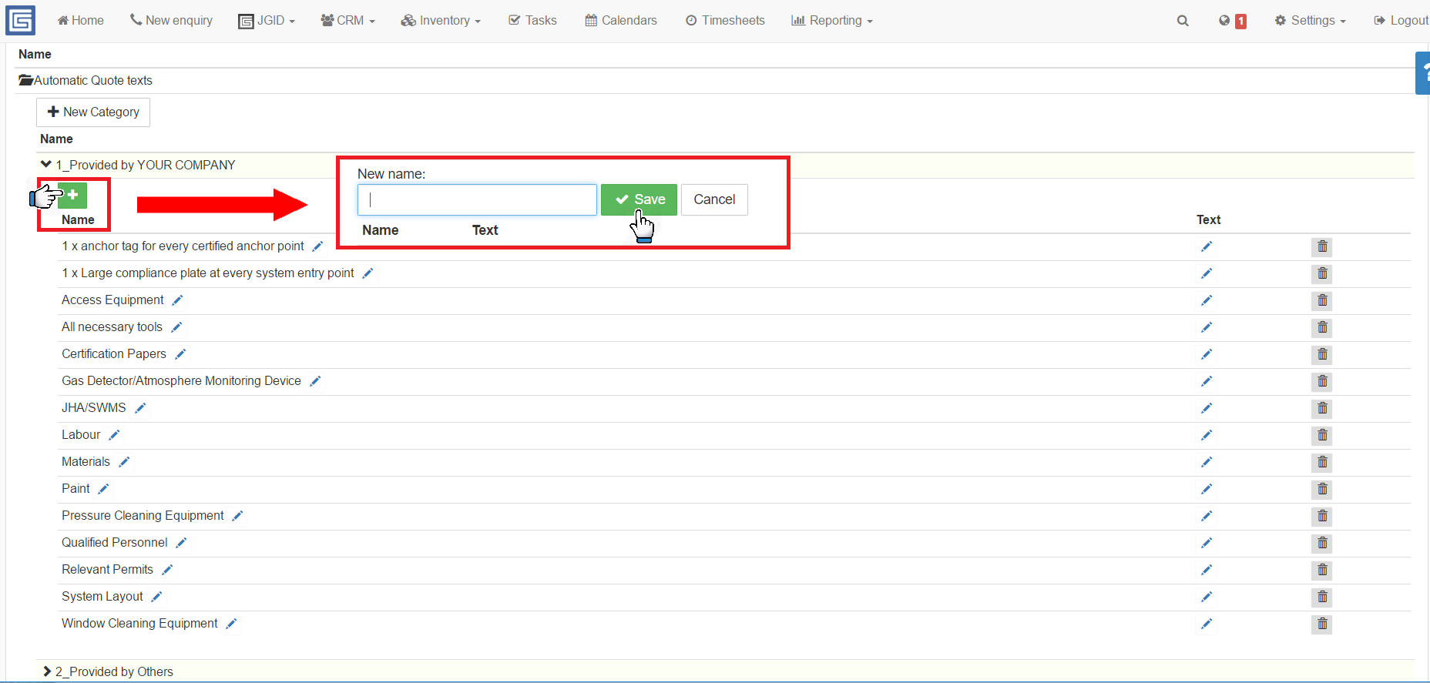Edit name pencil beside System Layout
1430x683 pixels.
tap(156, 597)
